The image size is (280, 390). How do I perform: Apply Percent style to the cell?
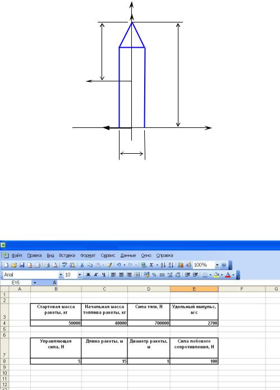154,275
